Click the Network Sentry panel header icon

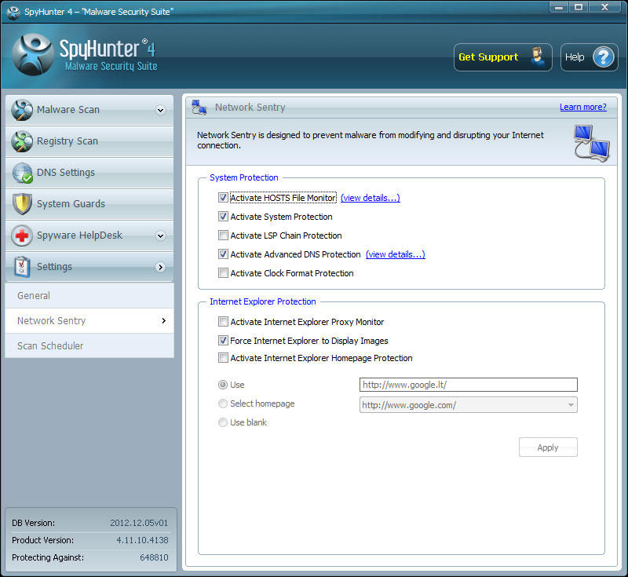[x=199, y=108]
